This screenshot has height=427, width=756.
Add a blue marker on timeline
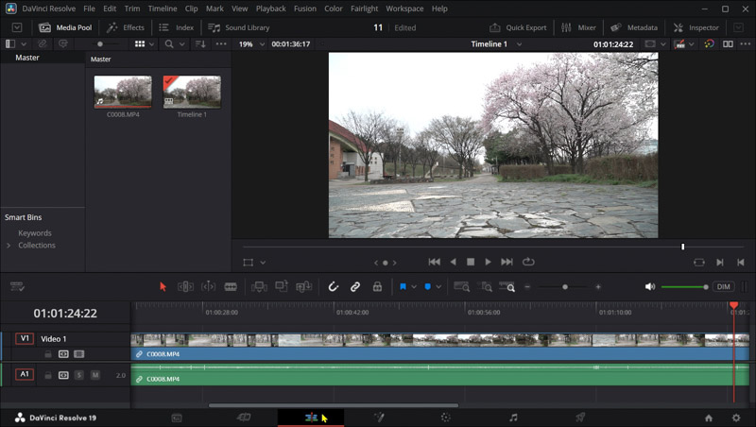click(428, 287)
